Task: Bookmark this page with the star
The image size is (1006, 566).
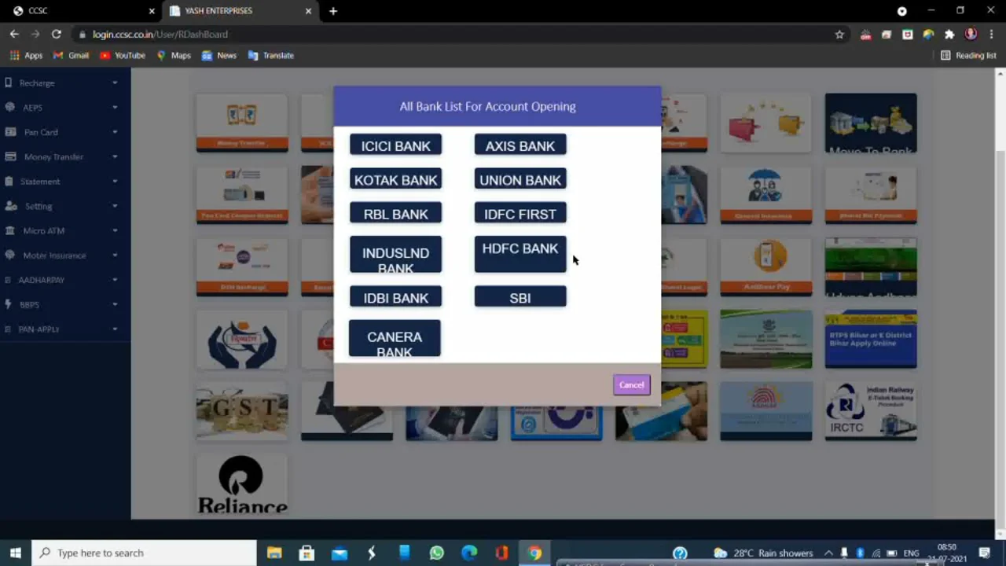Action: (x=839, y=34)
